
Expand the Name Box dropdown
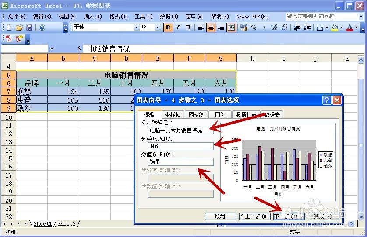[52, 49]
